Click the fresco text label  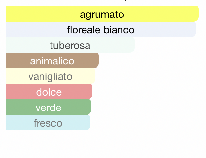click(x=48, y=123)
